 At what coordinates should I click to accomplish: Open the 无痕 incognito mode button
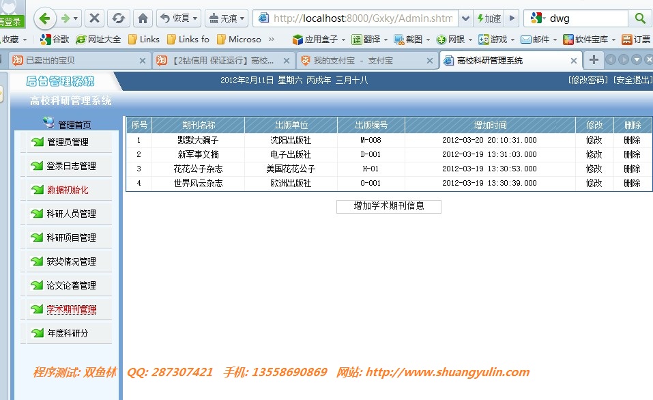coord(227,18)
